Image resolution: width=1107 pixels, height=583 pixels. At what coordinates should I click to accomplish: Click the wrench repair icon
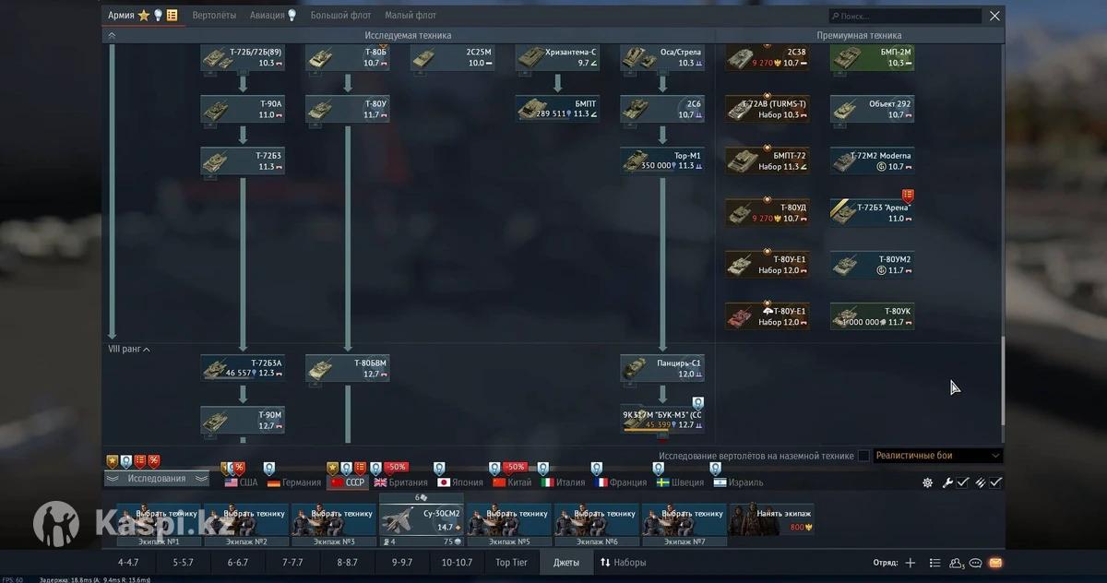tap(947, 482)
